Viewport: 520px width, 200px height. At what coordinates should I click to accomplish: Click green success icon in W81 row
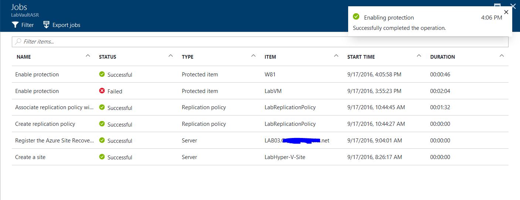click(102, 74)
